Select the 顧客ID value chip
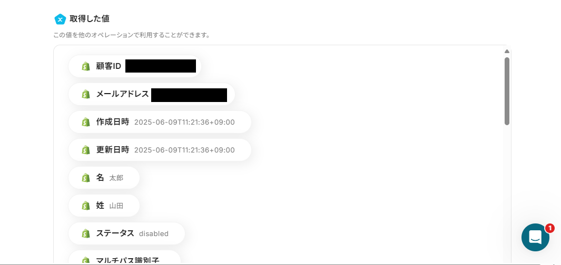This screenshot has height=265, width=561. click(x=134, y=66)
